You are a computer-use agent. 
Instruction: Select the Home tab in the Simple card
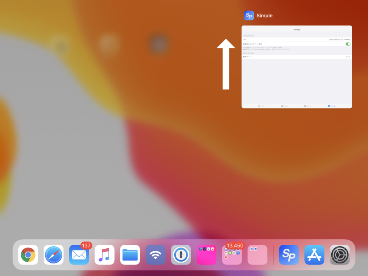[262, 106]
